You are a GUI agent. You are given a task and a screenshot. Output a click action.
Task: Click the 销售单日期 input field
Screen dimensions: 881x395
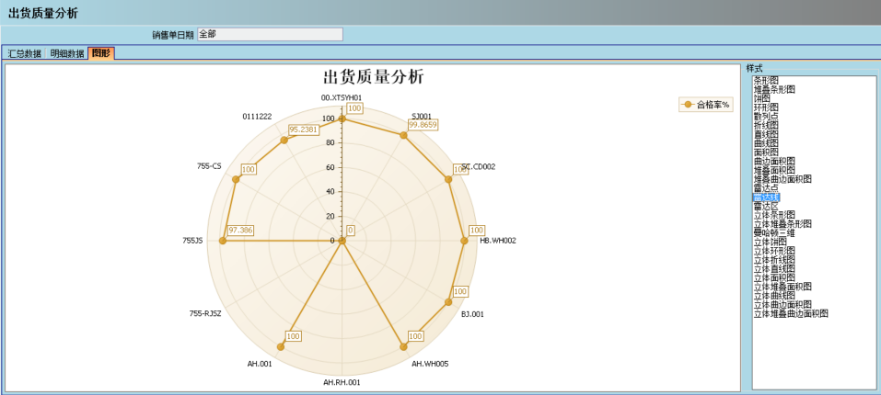[x=270, y=34]
